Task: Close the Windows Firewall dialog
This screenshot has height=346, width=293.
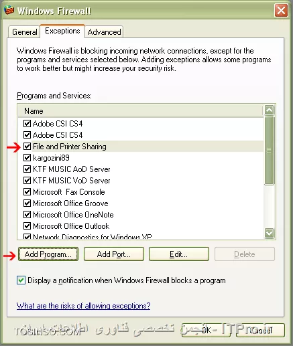Action: click(281, 11)
